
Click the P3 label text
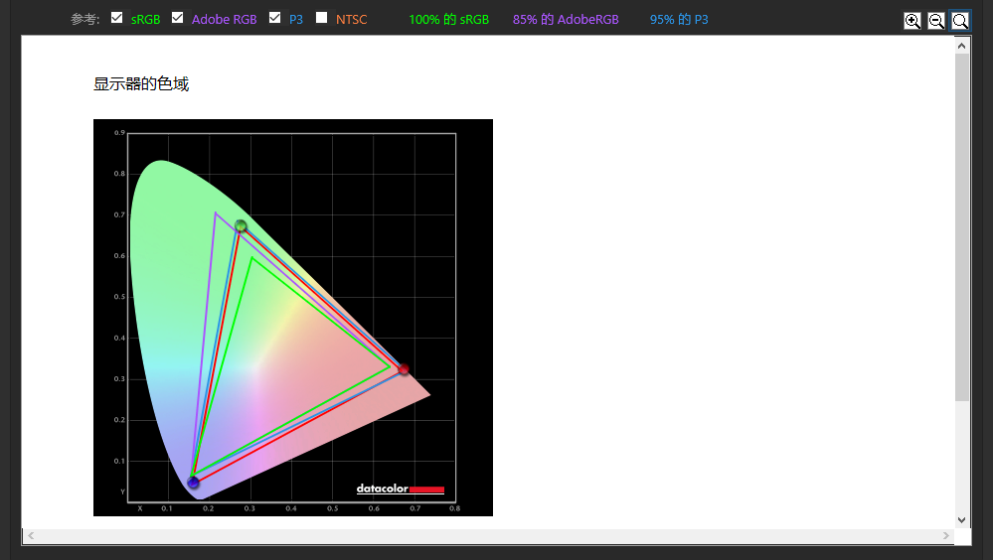[x=296, y=20]
